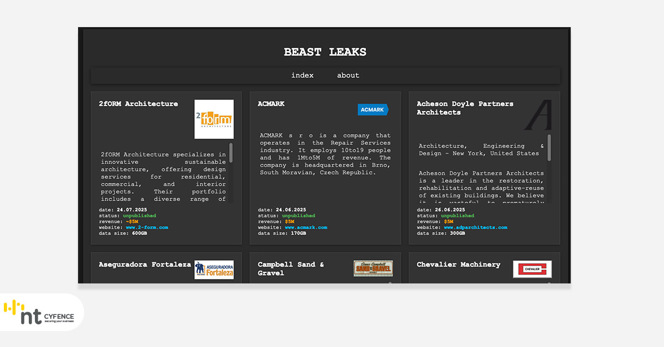Click Acheson Doyle's unpublished status
Image resolution: width=664 pixels, height=347 pixels.
pos(458,215)
